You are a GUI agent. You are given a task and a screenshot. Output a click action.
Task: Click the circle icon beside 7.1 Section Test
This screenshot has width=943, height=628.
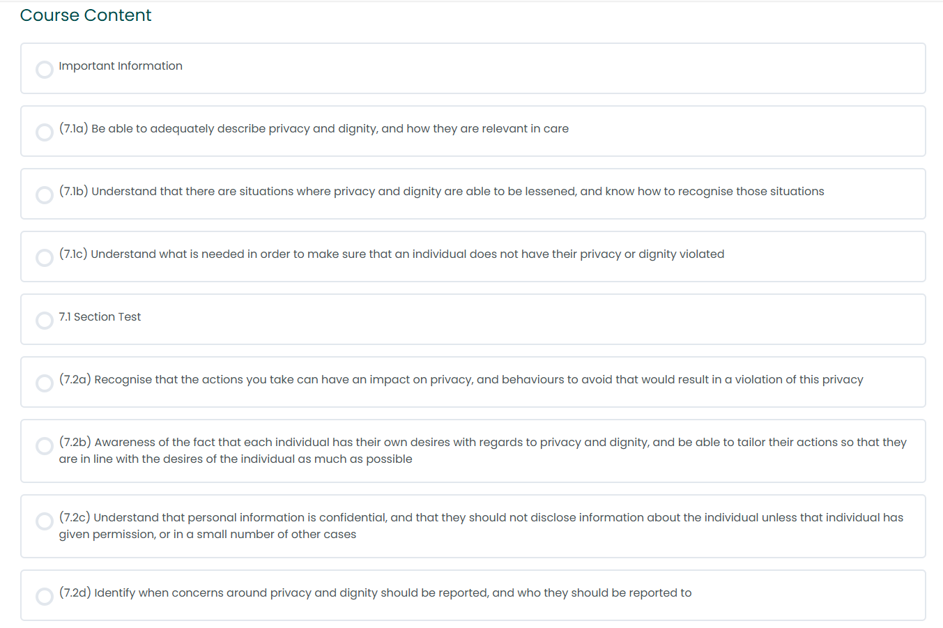(x=45, y=321)
